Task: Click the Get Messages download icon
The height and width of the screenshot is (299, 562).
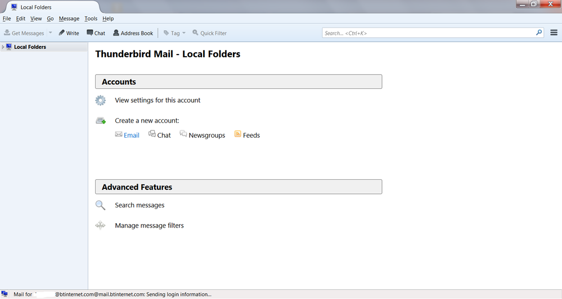Action: tap(7, 33)
